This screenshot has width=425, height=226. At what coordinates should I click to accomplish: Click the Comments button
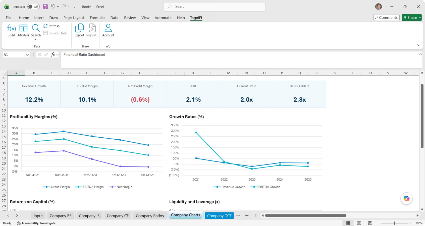pos(386,18)
